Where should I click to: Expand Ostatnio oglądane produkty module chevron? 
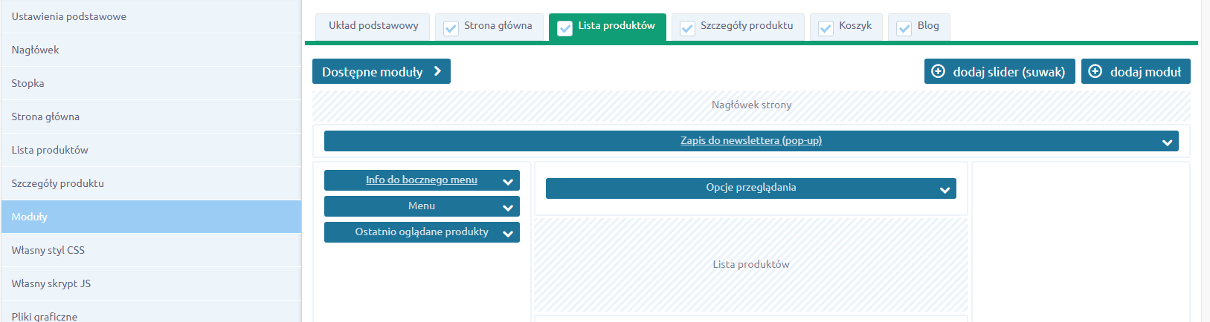point(508,234)
